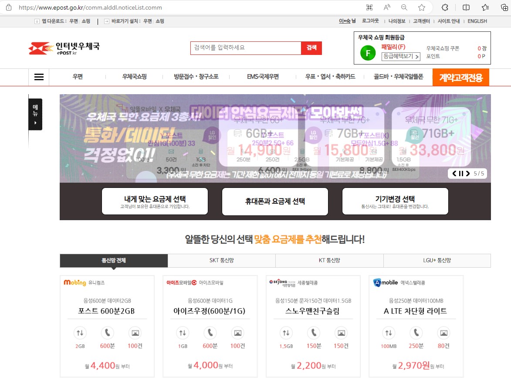Switch to SKT 통신망 tab
Viewport: 511px width, 378px height.
pyautogui.click(x=222, y=261)
